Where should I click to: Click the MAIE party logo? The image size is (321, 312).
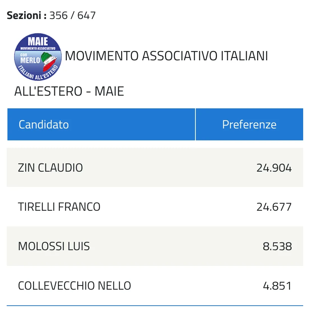click(x=38, y=57)
